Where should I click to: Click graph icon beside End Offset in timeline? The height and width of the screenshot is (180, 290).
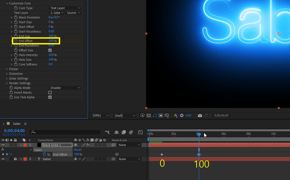coord(49,154)
